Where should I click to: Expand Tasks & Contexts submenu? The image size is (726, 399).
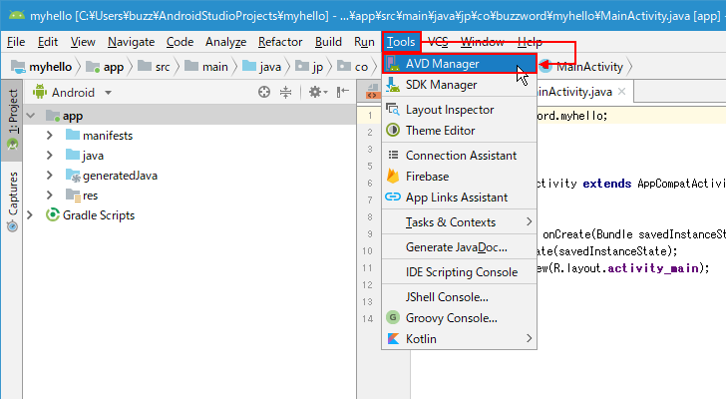pyautogui.click(x=460, y=222)
